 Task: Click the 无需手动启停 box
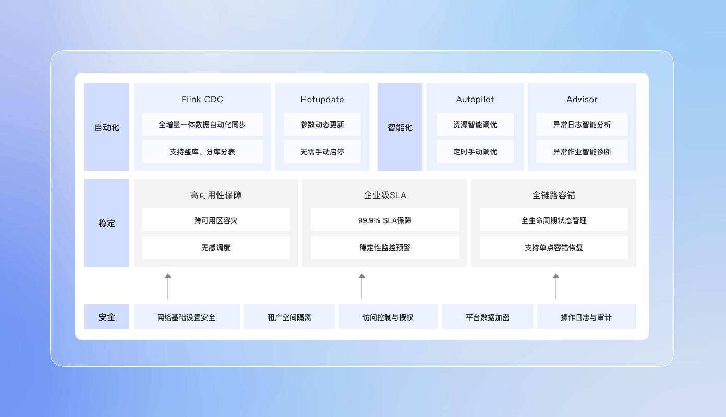tap(322, 152)
